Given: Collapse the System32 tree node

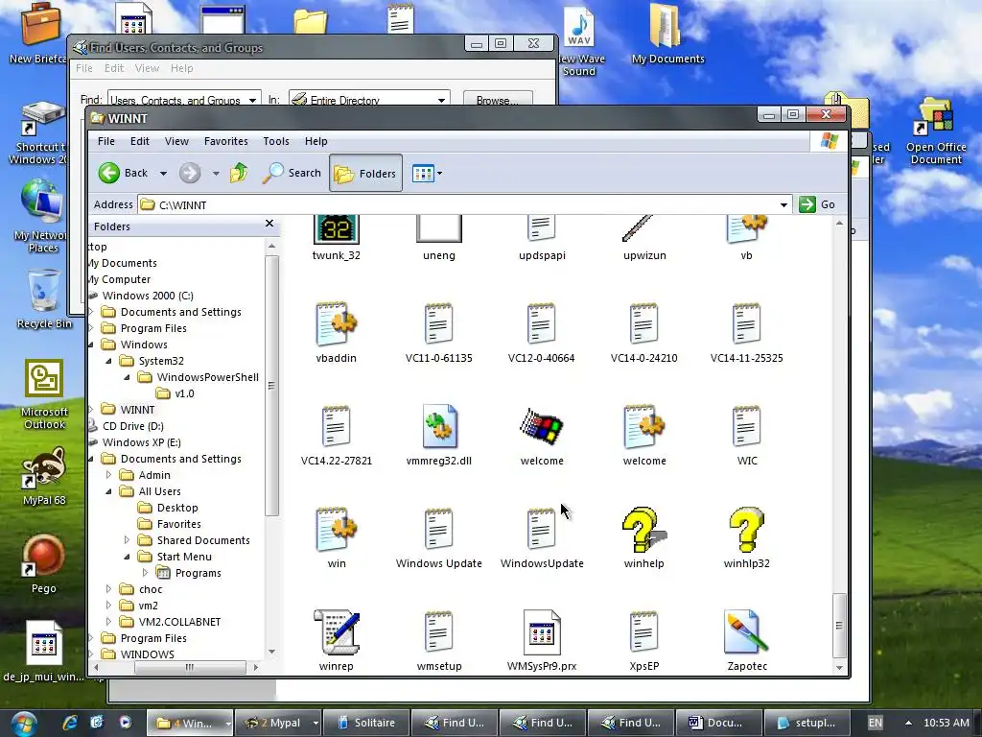Looking at the screenshot, I should 108,361.
